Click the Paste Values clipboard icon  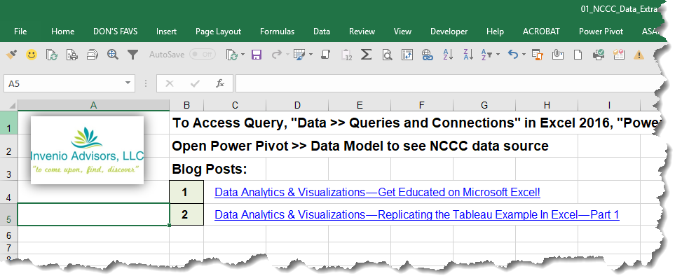coord(346,55)
